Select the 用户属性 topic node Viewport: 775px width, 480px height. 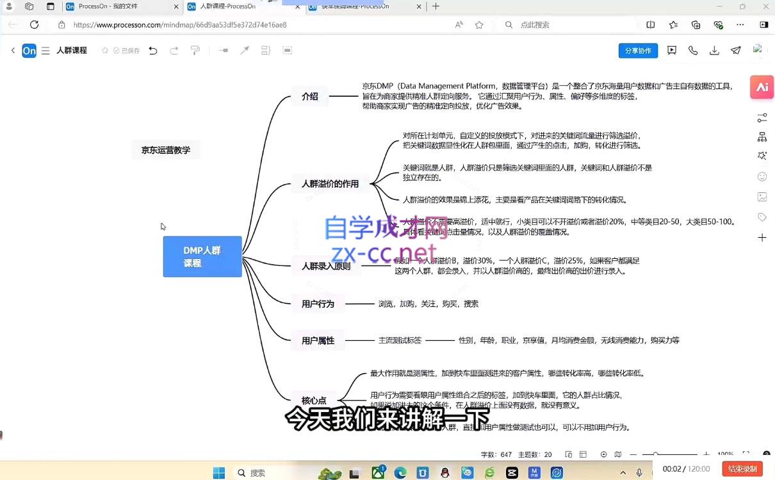(x=318, y=340)
